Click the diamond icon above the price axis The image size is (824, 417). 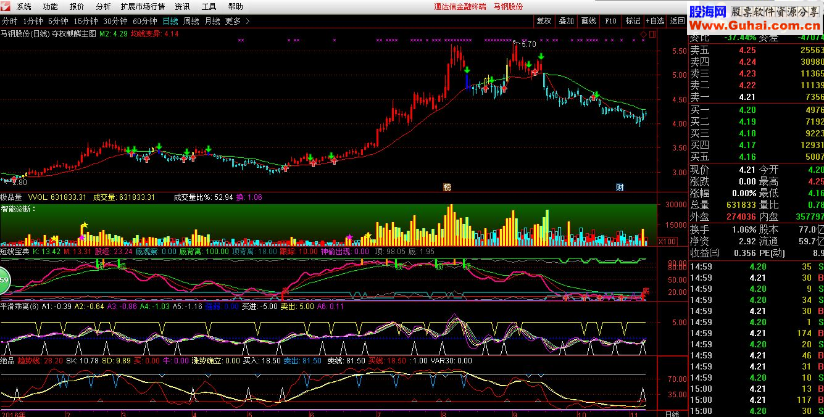644,33
